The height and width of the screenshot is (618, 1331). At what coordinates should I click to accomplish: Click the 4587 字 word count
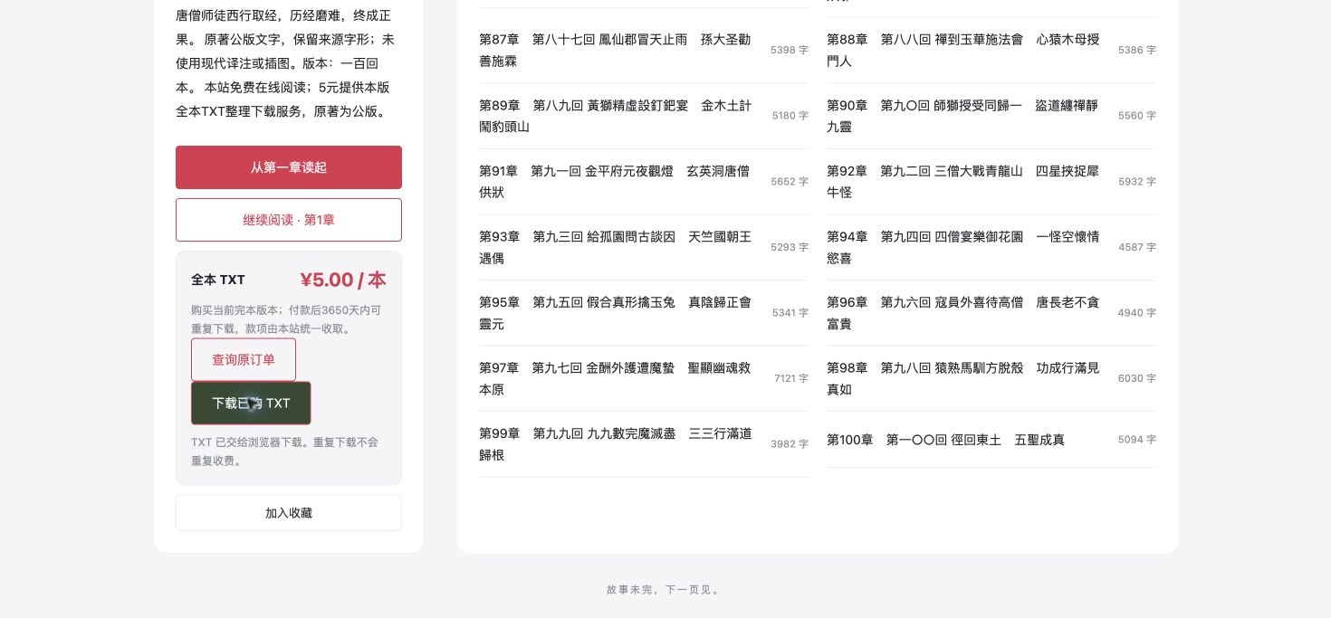pyautogui.click(x=1137, y=247)
